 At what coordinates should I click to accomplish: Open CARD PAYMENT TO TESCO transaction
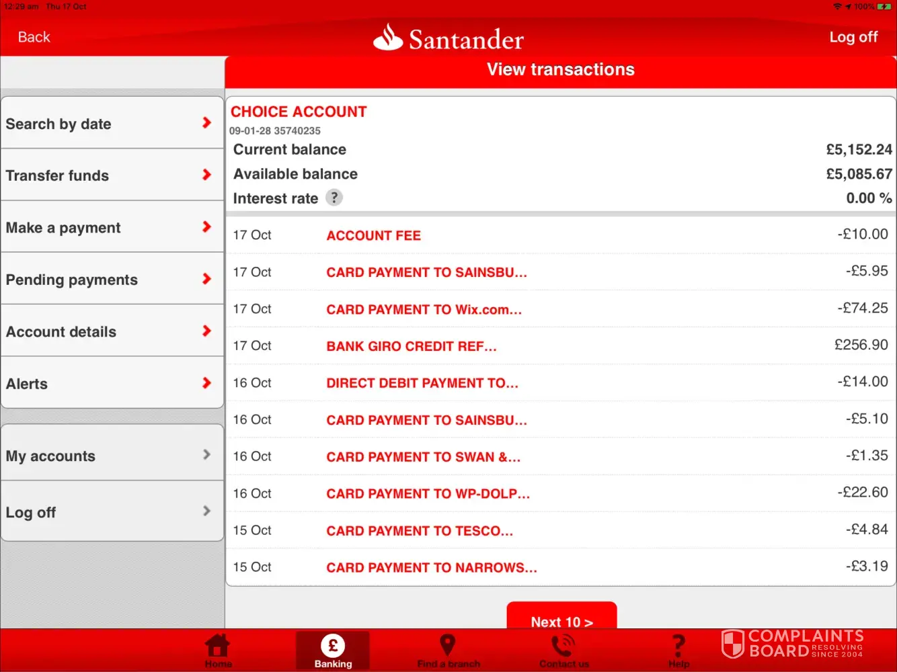point(561,531)
